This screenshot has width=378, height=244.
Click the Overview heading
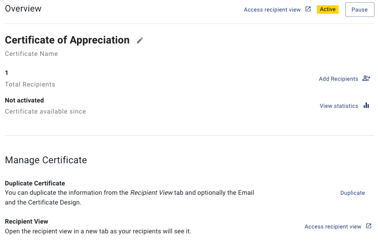23,9
